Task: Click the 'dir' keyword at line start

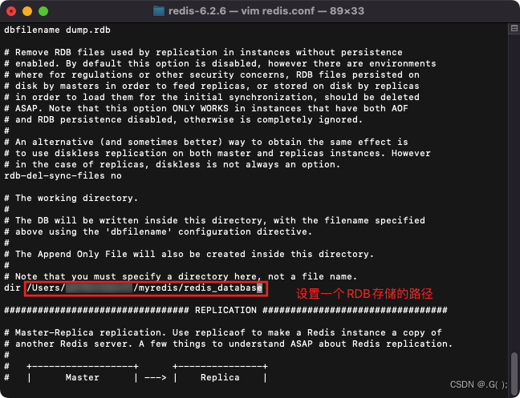Action: point(12,287)
